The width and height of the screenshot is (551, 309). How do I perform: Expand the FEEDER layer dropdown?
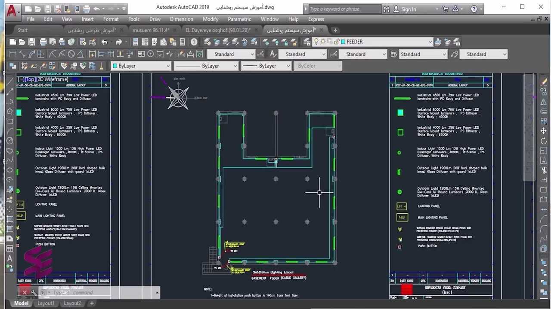(x=430, y=42)
